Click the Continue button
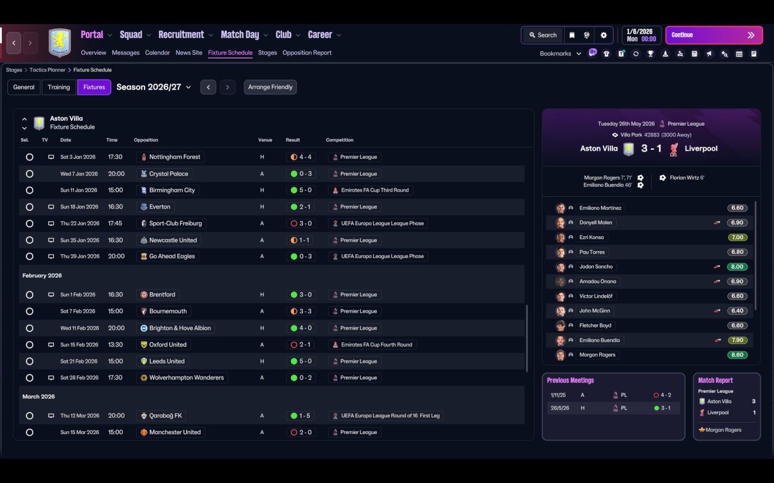The height and width of the screenshot is (483, 774). tap(714, 35)
